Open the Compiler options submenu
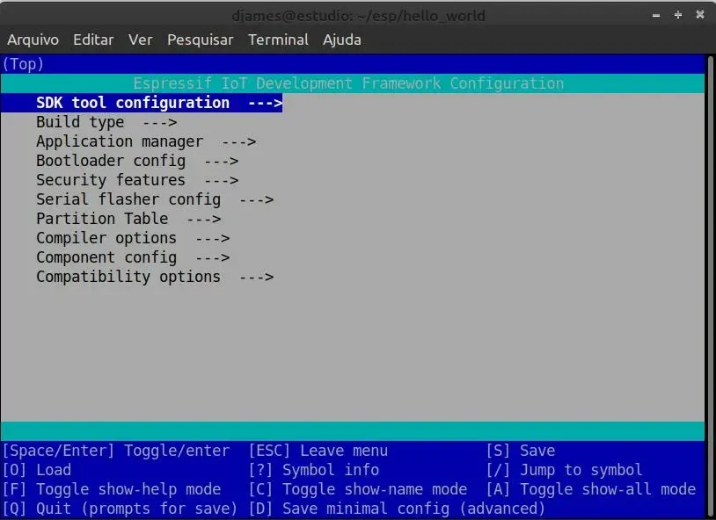Image resolution: width=716 pixels, height=520 pixels. [133, 238]
